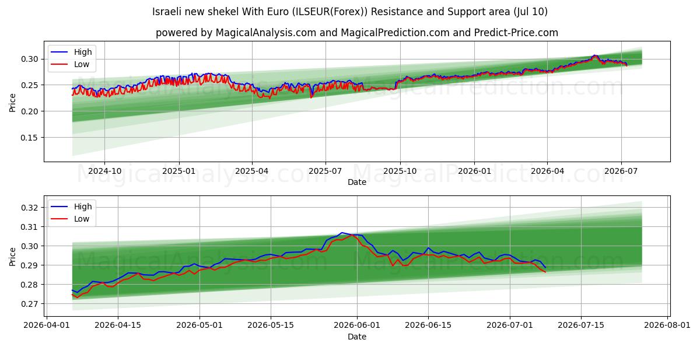
Task: Click the 2024-10 date tick
Action: pos(104,170)
